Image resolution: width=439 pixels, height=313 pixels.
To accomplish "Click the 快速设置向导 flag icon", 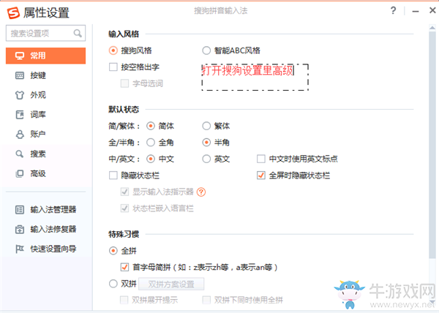I will coord(20,249).
